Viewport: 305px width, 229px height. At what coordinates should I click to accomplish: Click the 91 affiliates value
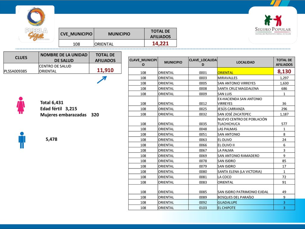[x=284, y=182]
